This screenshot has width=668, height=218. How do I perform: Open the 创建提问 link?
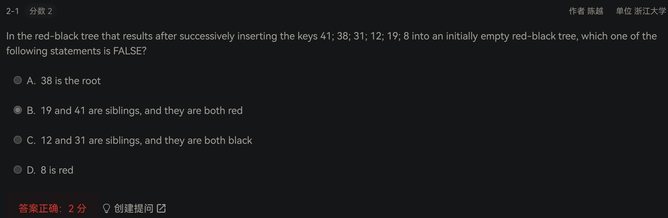(x=134, y=208)
